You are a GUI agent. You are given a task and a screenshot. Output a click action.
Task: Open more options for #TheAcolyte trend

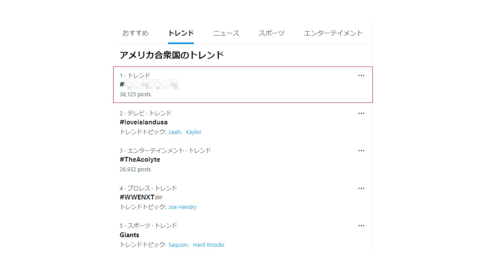[x=361, y=151]
